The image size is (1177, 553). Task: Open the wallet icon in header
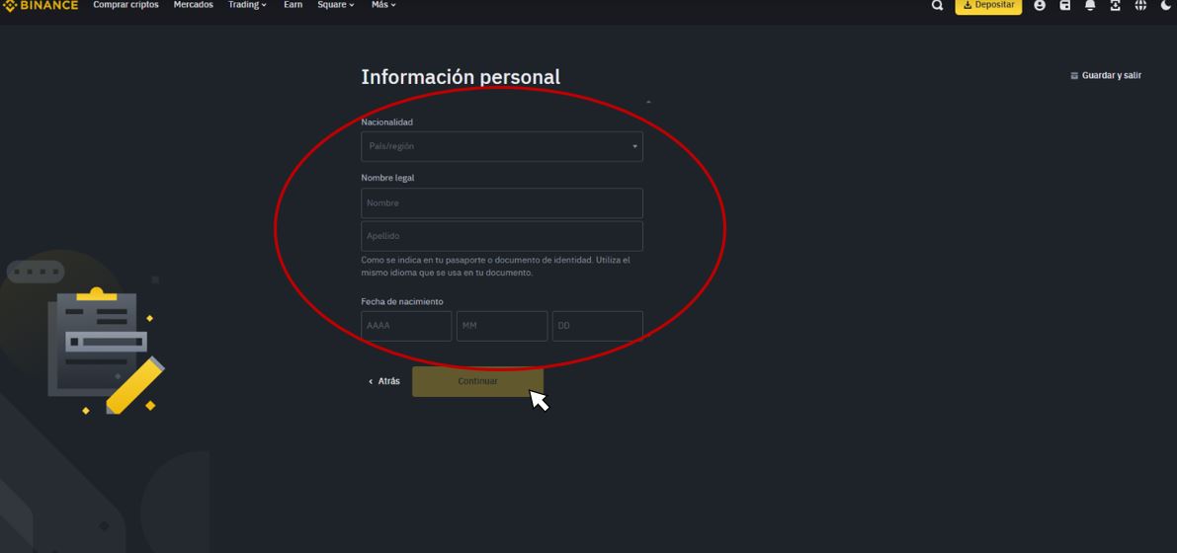(1064, 6)
